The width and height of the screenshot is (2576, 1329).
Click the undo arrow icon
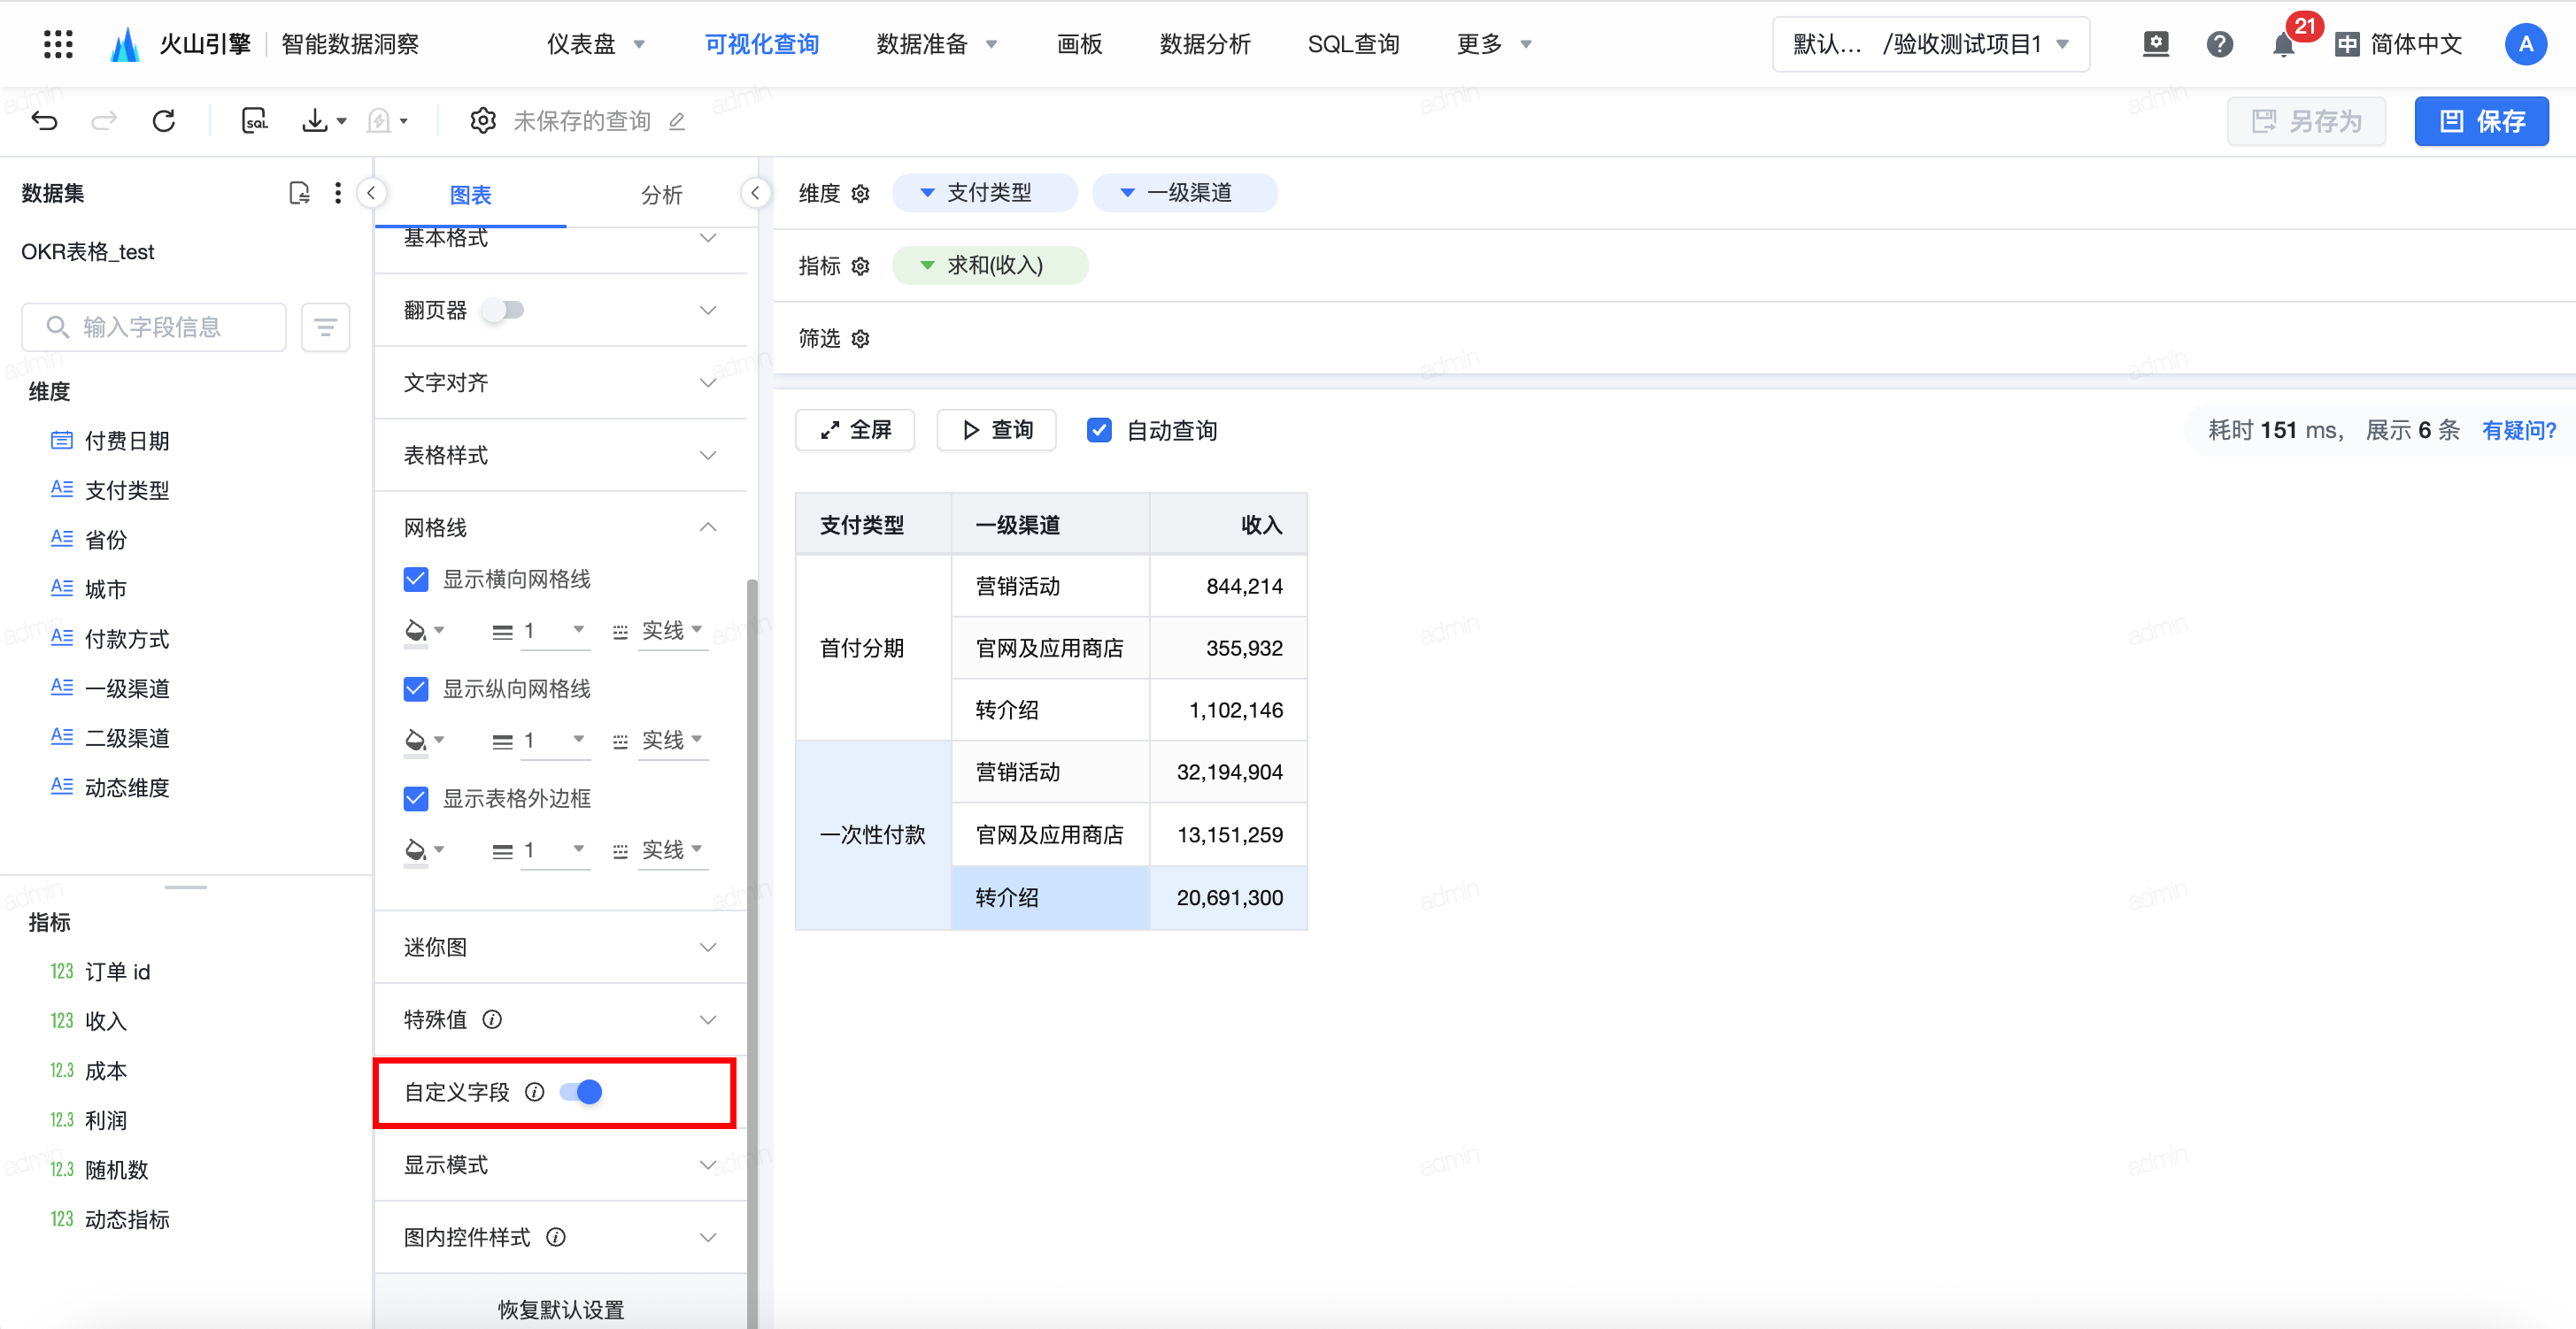click(45, 121)
